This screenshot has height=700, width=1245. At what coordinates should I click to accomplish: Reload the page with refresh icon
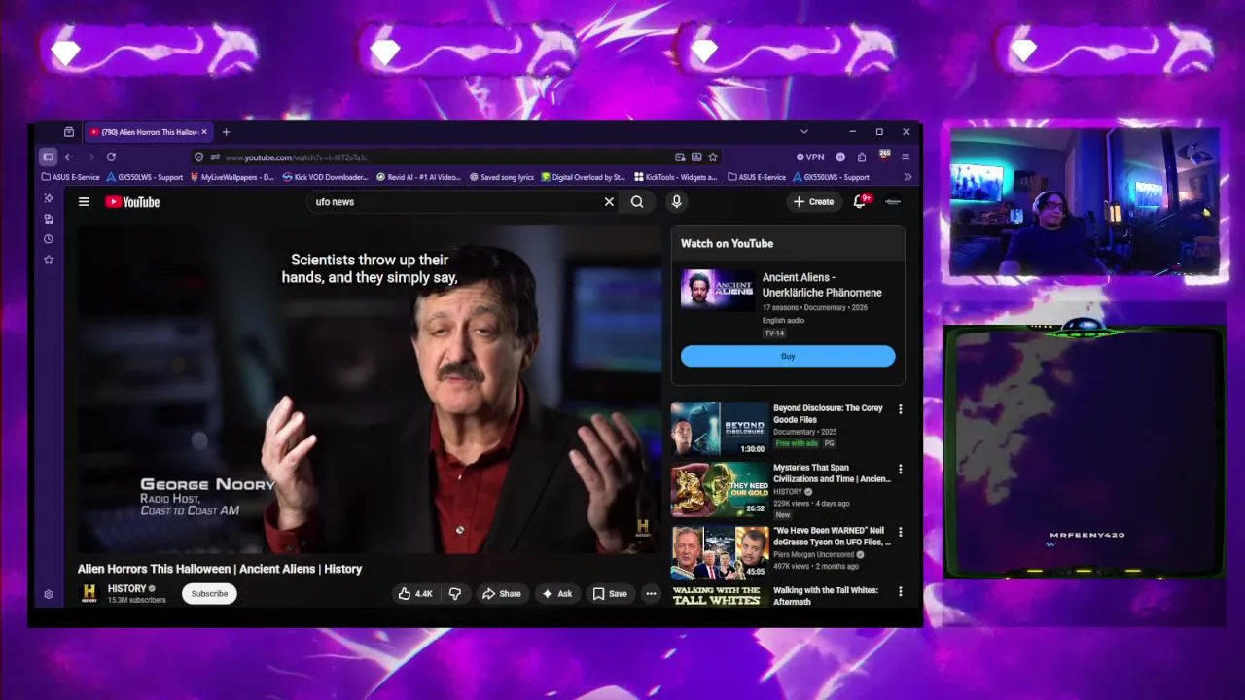[x=111, y=157]
